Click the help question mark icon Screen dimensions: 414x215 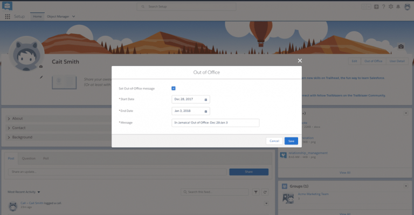pyautogui.click(x=384, y=6)
